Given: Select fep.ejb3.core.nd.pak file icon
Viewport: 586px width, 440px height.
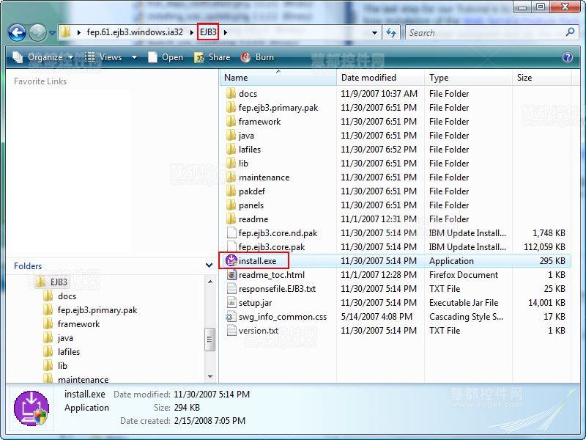Looking at the screenshot, I should point(231,232).
